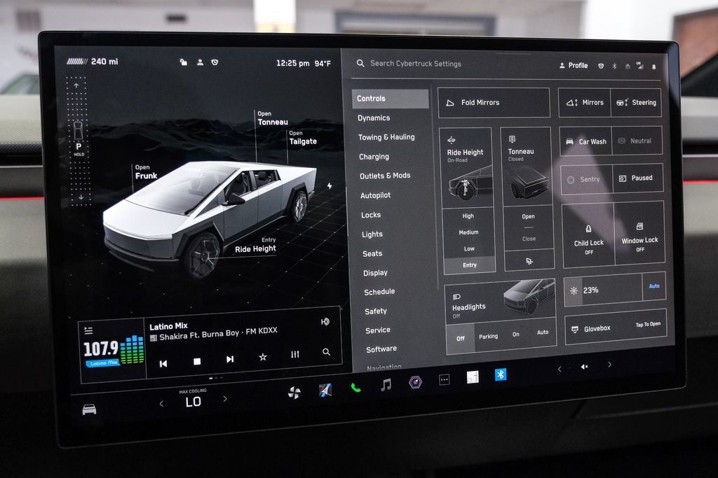Image resolution: width=718 pixels, height=478 pixels.
Task: Toggle Window Lock
Action: 639,233
